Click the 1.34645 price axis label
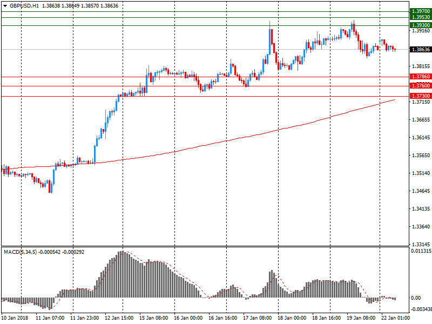 tap(421, 191)
